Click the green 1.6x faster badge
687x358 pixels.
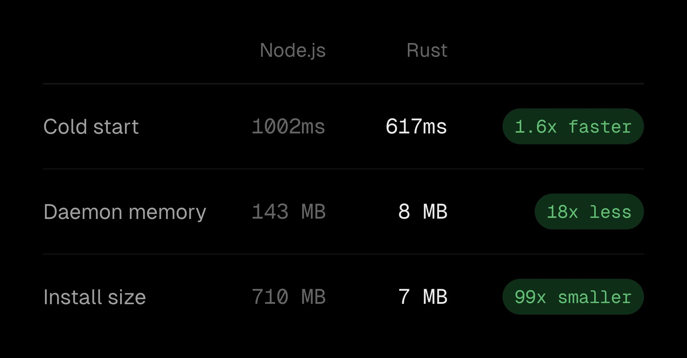(x=573, y=127)
